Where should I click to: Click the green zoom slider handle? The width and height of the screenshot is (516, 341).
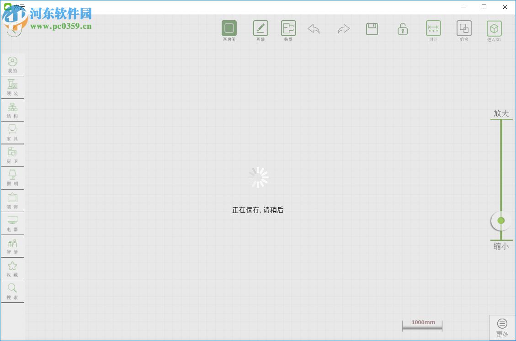point(501,220)
